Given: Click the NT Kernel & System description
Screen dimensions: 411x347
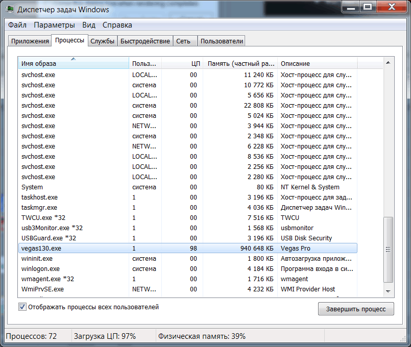Looking at the screenshot, I should tap(310, 187).
